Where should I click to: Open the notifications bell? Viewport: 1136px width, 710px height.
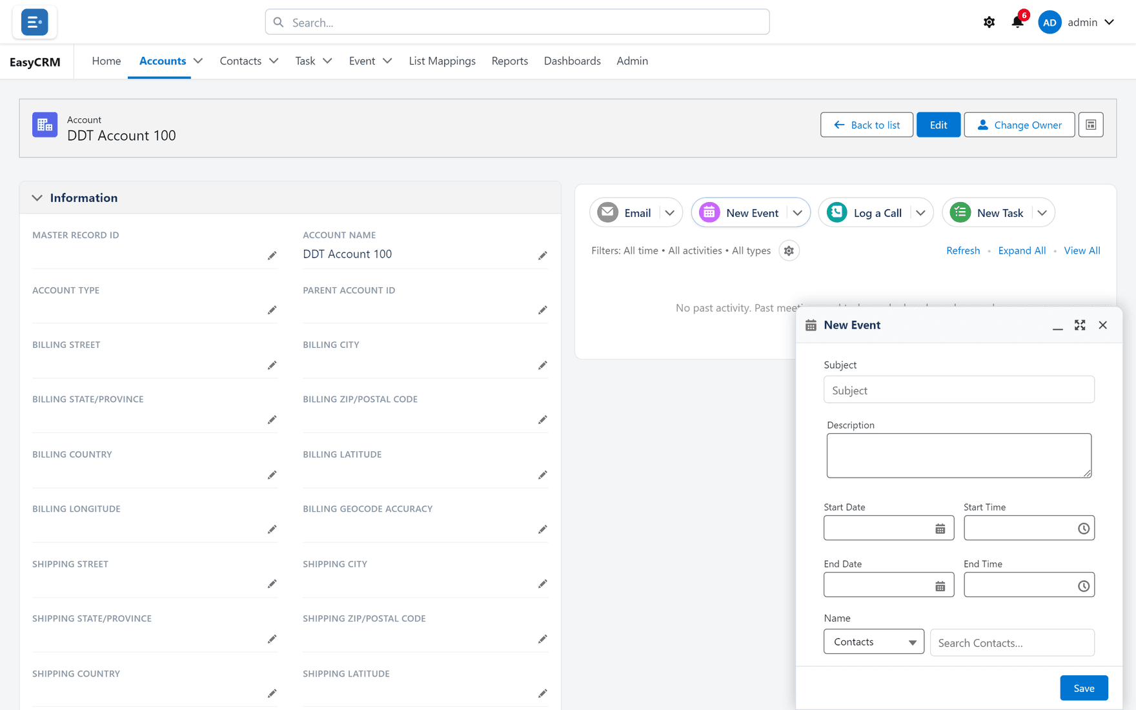coord(1018,22)
